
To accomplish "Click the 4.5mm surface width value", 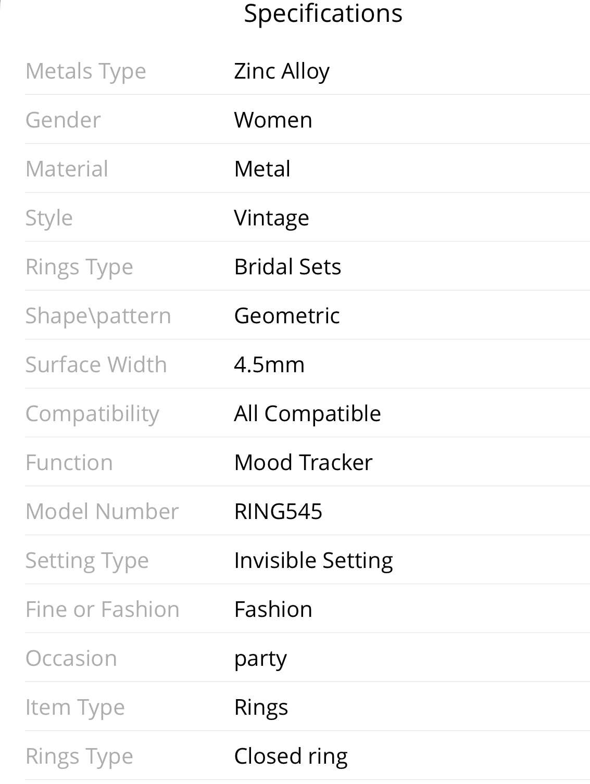I will coord(269,365).
